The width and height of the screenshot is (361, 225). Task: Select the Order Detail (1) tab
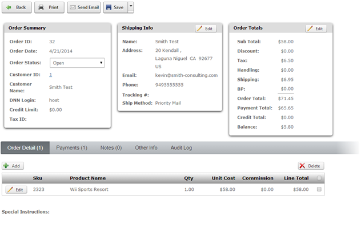(25, 148)
